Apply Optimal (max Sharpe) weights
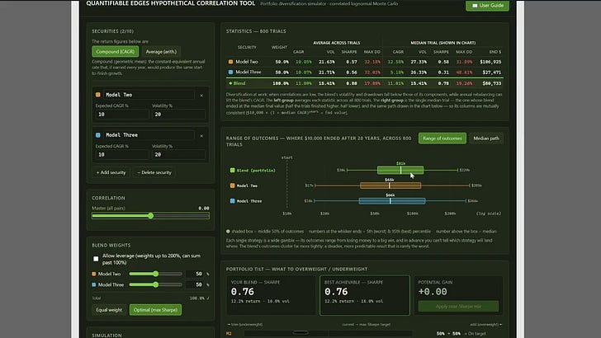 (155, 310)
